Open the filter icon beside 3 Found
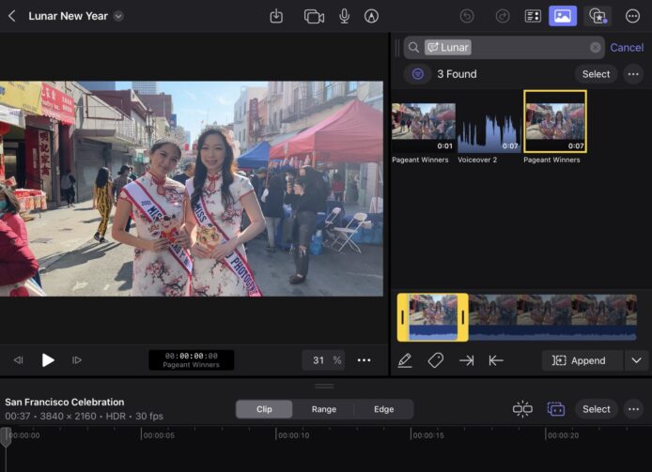 click(x=417, y=74)
